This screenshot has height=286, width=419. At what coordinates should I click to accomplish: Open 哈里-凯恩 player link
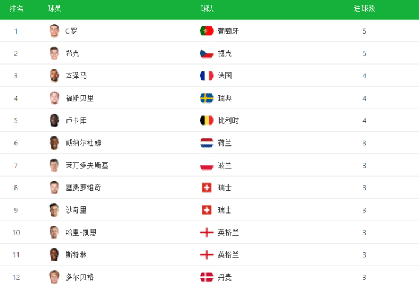pyautogui.click(x=81, y=232)
